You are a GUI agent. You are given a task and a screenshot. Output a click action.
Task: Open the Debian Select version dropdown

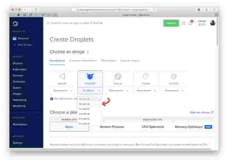click(x=146, y=91)
